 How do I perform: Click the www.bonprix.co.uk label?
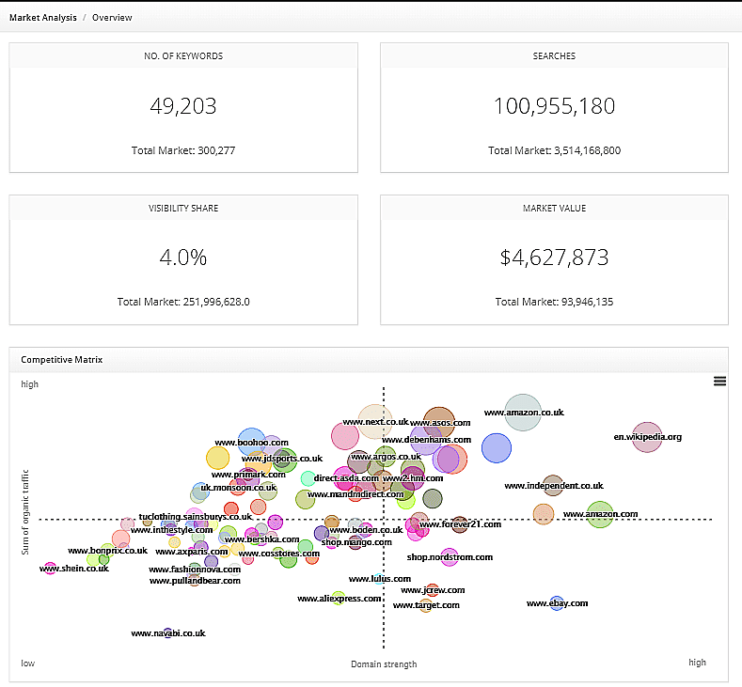(x=107, y=551)
